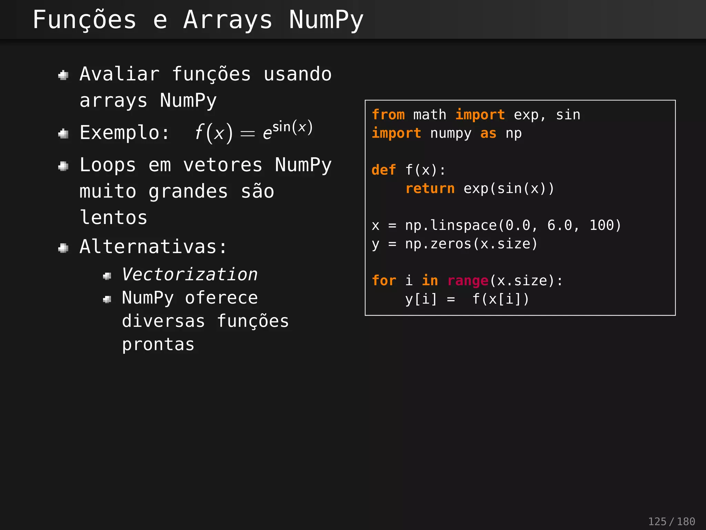Click the text 'diversas funções'

[205, 321]
